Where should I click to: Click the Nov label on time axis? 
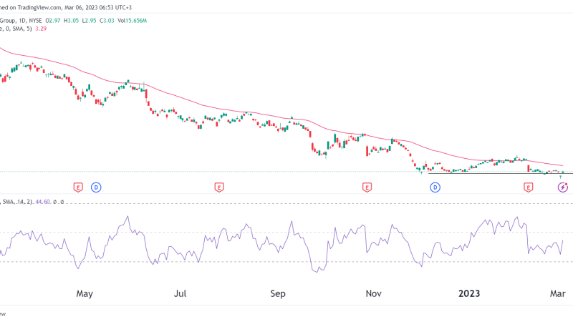(373, 293)
